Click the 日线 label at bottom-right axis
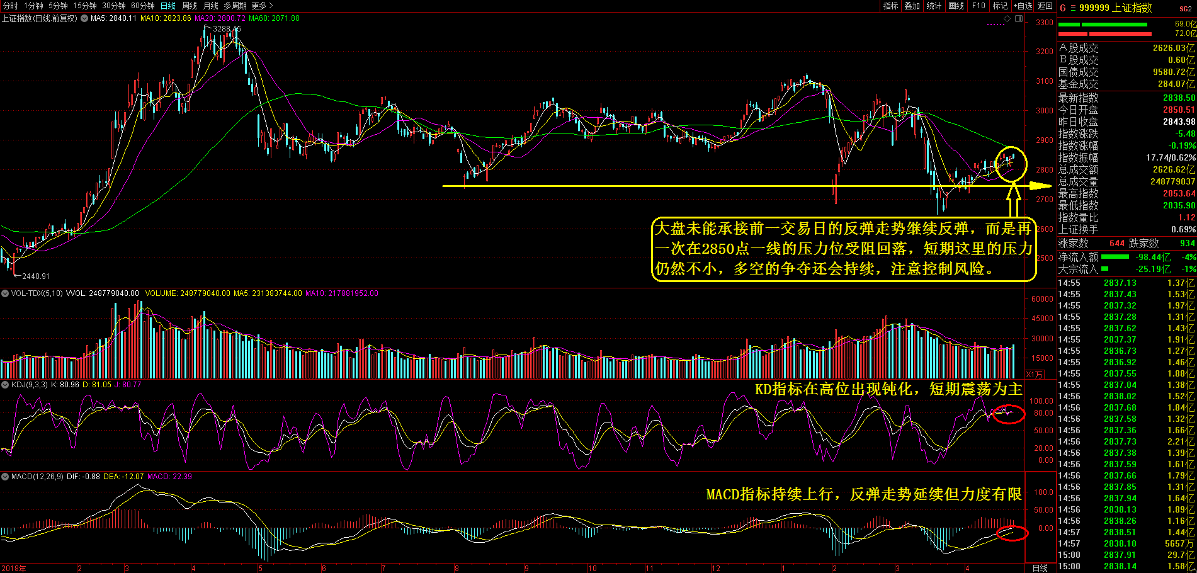This screenshot has height=573, width=1197. (1040, 568)
